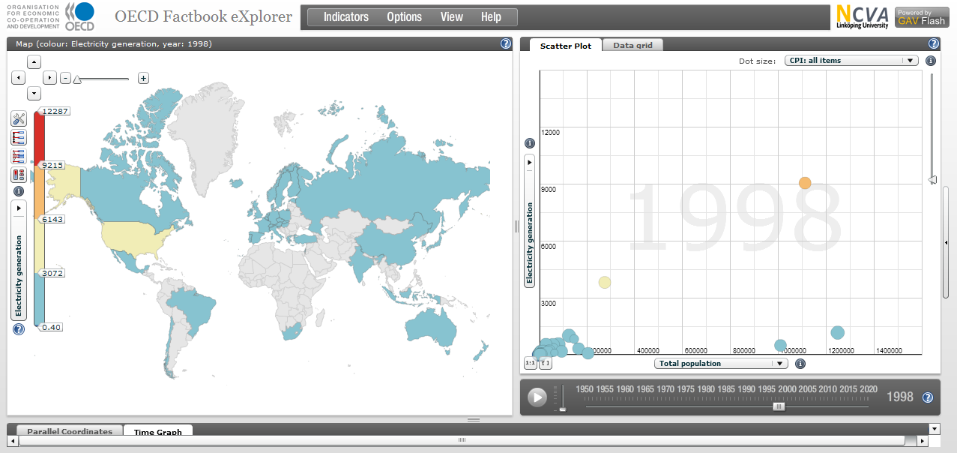Expand the map colour indicator selector arrow
The image size is (957, 453).
point(19,208)
